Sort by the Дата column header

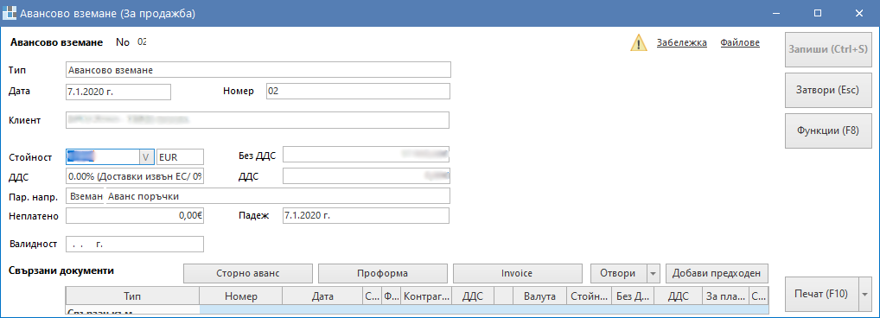tap(322, 296)
